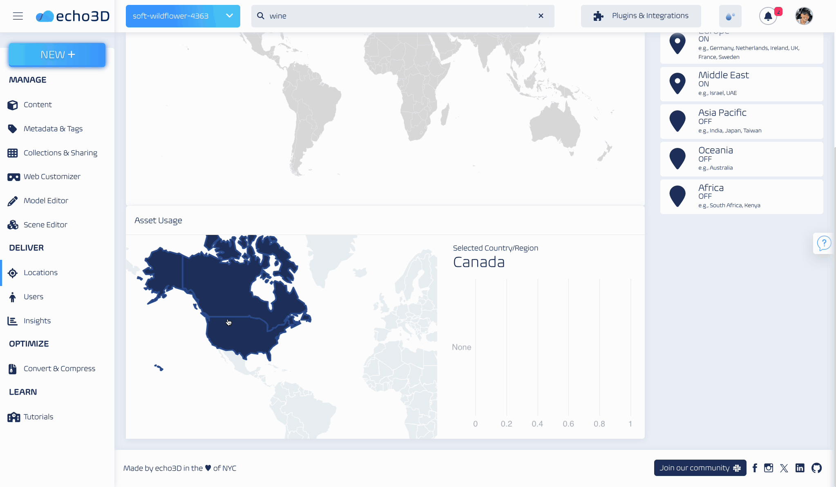Open Plugins & Integrations menu
The width and height of the screenshot is (836, 487).
pyautogui.click(x=641, y=16)
